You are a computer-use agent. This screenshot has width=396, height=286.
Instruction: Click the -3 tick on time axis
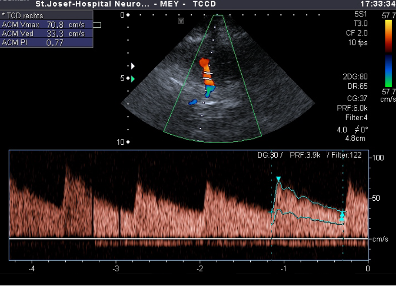(x=116, y=269)
